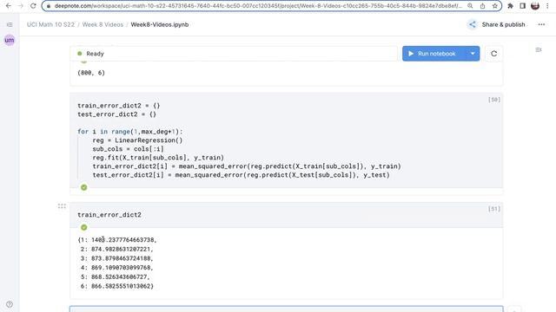The width and height of the screenshot is (556, 312).
Task: Toggle the Deepnote left sidebar menu icon
Action: pyautogui.click(x=10, y=25)
